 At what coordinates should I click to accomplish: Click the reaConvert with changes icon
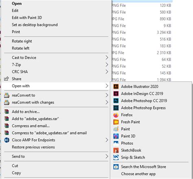(7, 102)
